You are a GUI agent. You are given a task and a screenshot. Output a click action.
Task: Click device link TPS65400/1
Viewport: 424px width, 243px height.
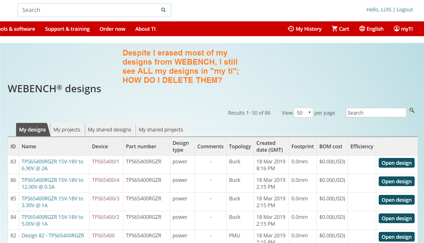105,161
